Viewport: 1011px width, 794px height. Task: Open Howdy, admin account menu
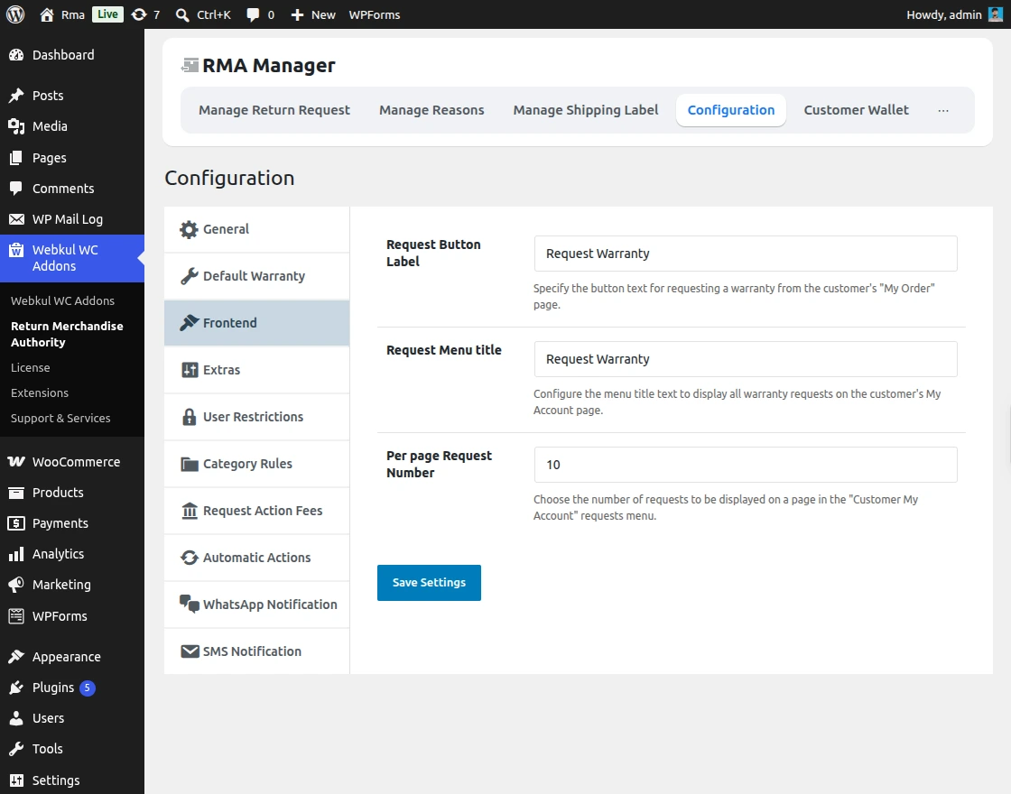tap(954, 14)
